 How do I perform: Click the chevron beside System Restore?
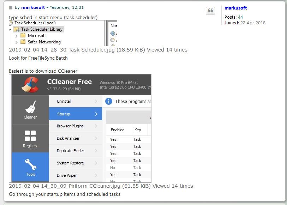click(96, 163)
